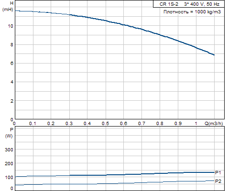Screen dimensions: 239x191
Task: Click the 300 tick on the power axis
Action: [9, 149]
